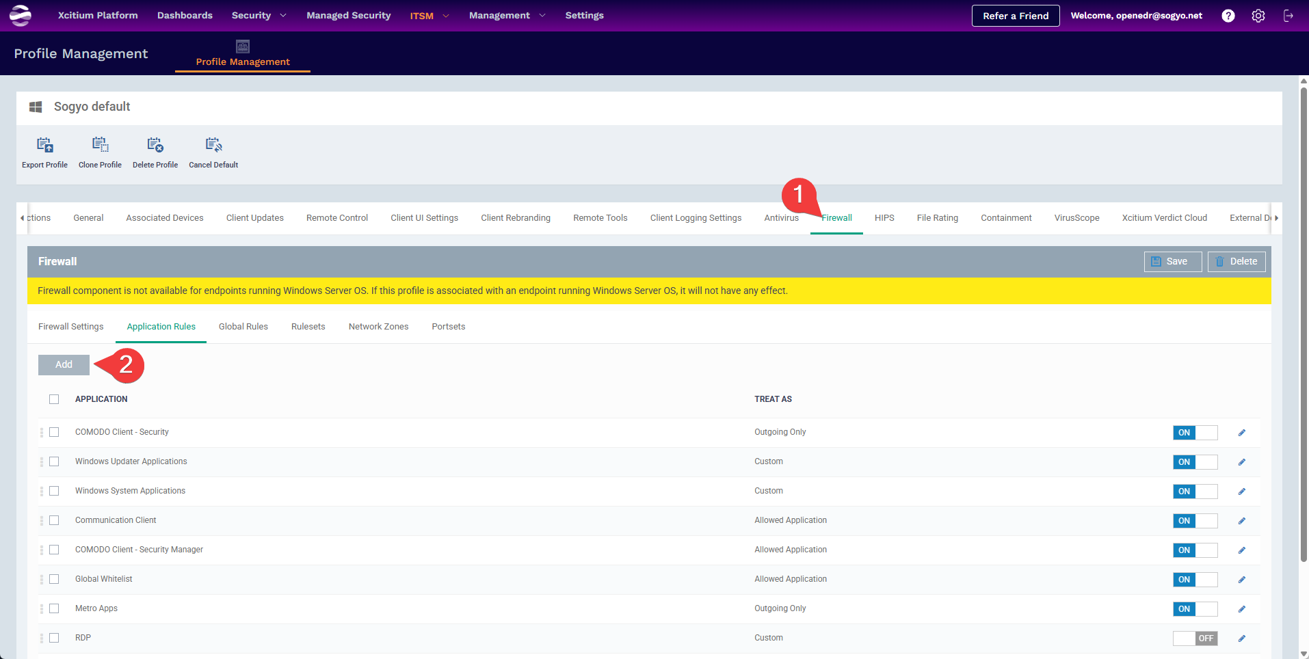Open the settings gear icon in header

click(1258, 16)
